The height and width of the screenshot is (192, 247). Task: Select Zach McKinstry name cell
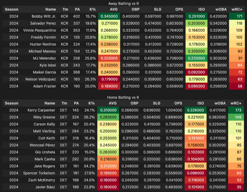(x=41, y=180)
